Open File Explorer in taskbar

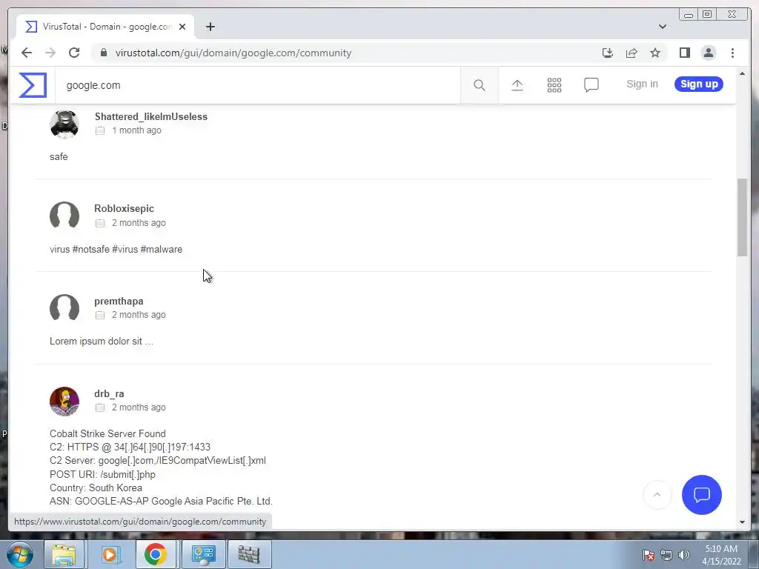[64, 554]
